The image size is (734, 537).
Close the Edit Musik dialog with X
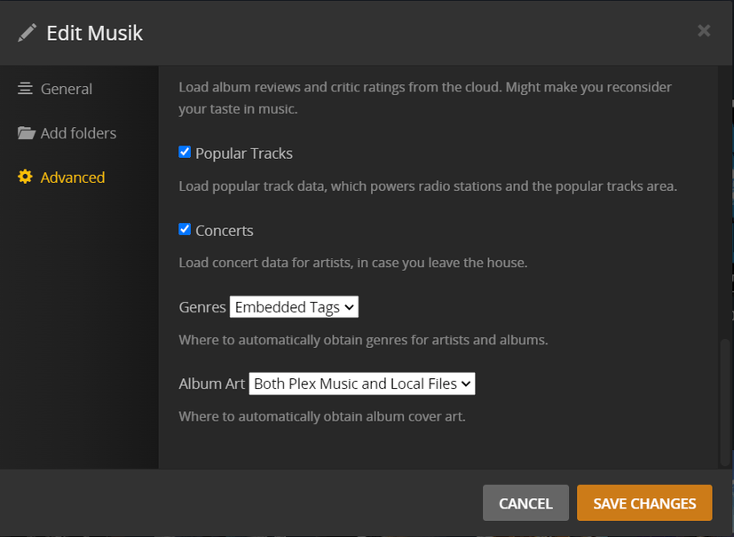coord(704,31)
